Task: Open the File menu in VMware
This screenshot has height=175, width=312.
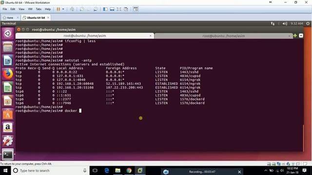Action: click(x=5, y=9)
